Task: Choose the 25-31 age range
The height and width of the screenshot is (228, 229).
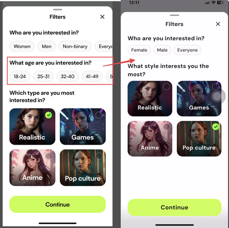Action: [44, 76]
